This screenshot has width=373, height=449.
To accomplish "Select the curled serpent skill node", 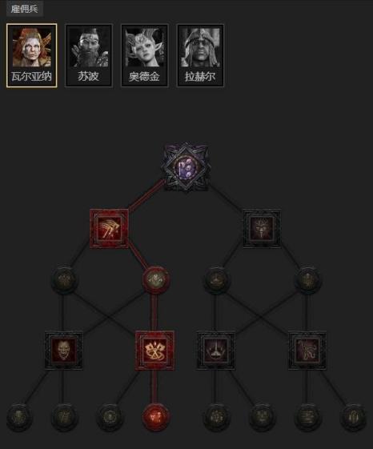I will coord(307,351).
